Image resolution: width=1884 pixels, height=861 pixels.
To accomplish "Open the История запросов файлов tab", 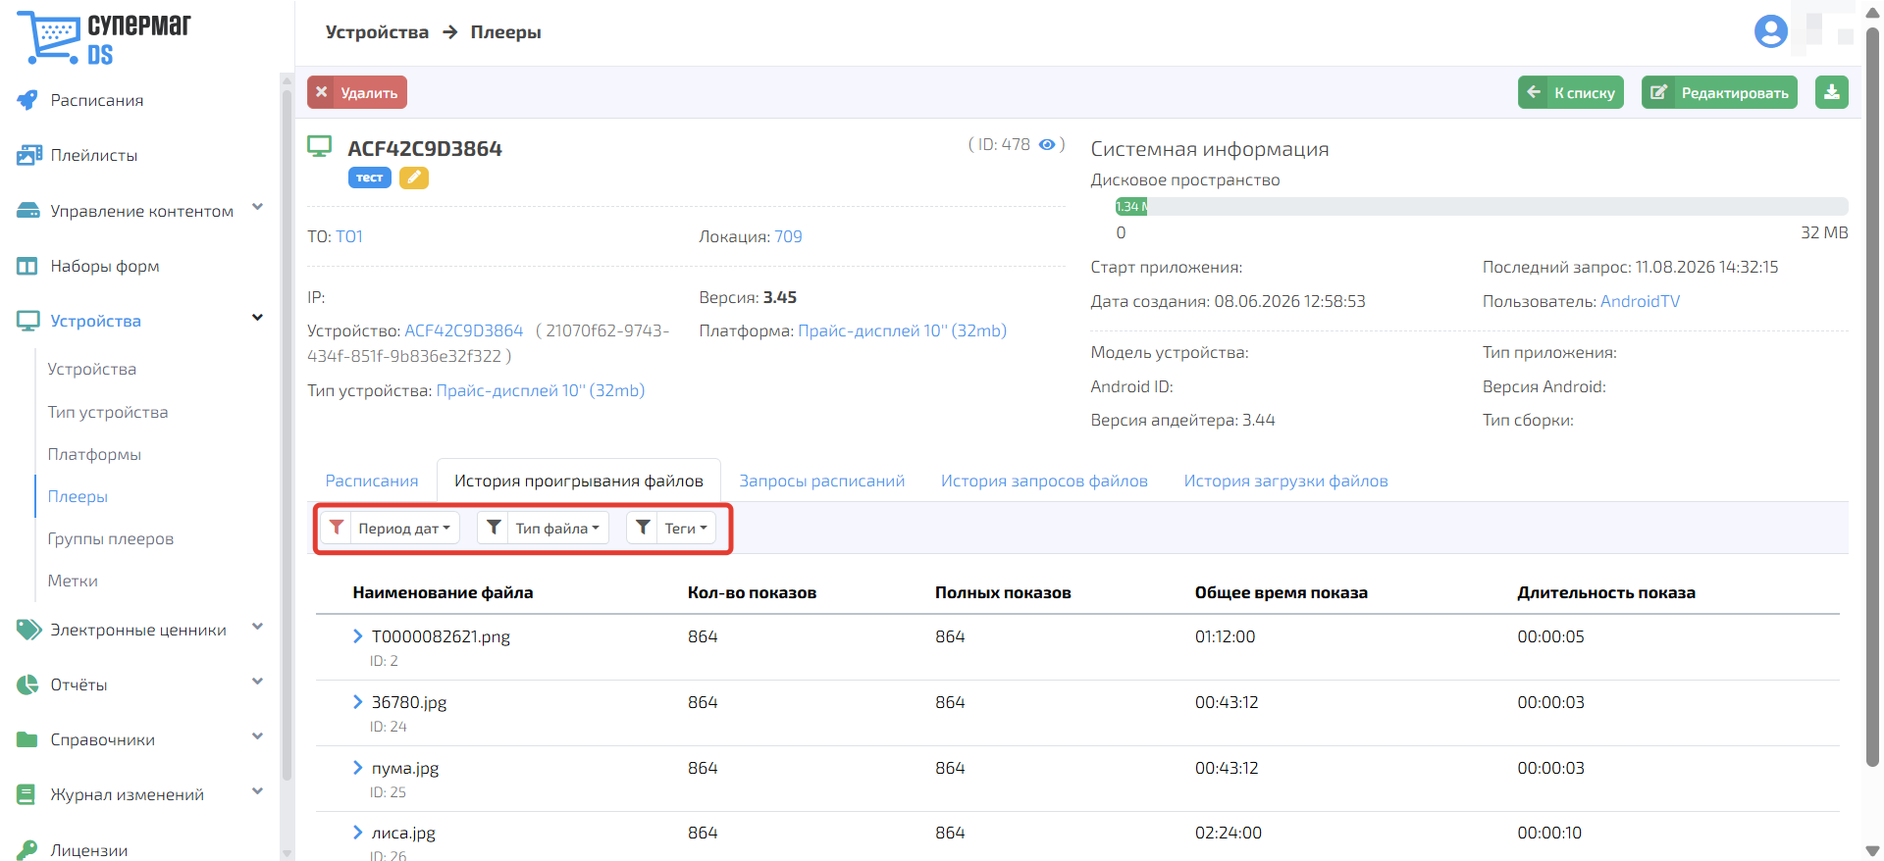I will click(1044, 481).
